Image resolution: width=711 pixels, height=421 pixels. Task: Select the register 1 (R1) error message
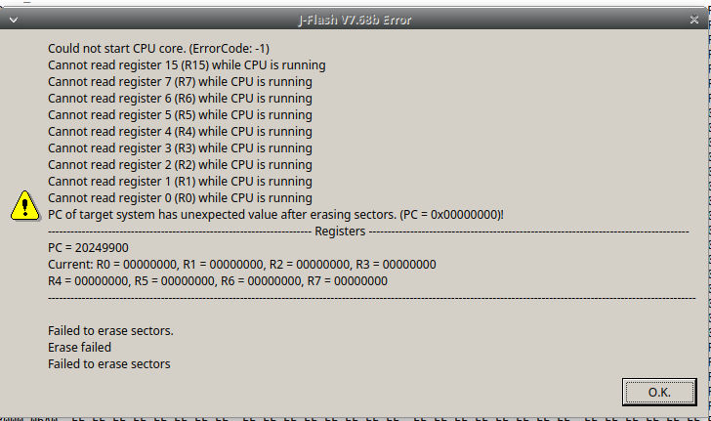pos(180,181)
